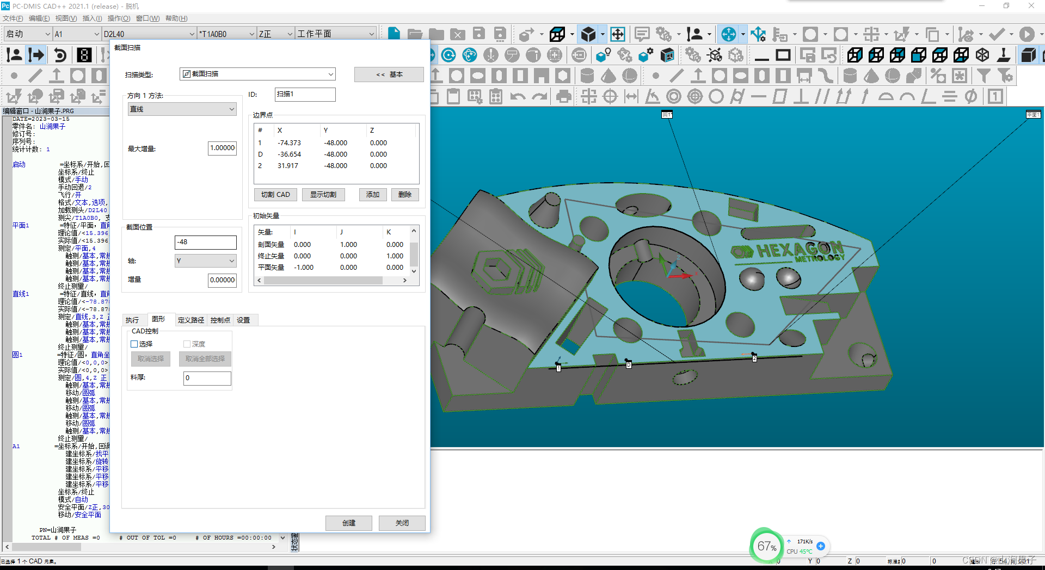The height and width of the screenshot is (570, 1045).
Task: Open the 轴 Y dropdown
Action: [x=206, y=261]
